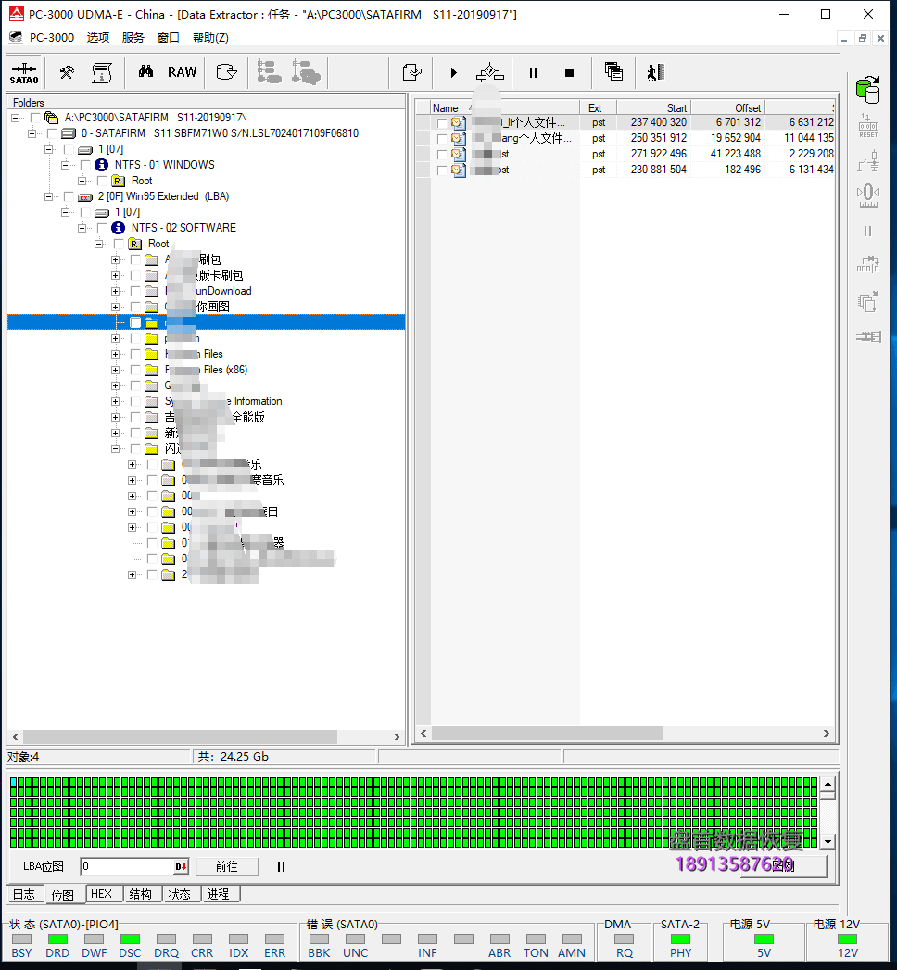
Task: Click the running man exit icon
Action: 655,72
